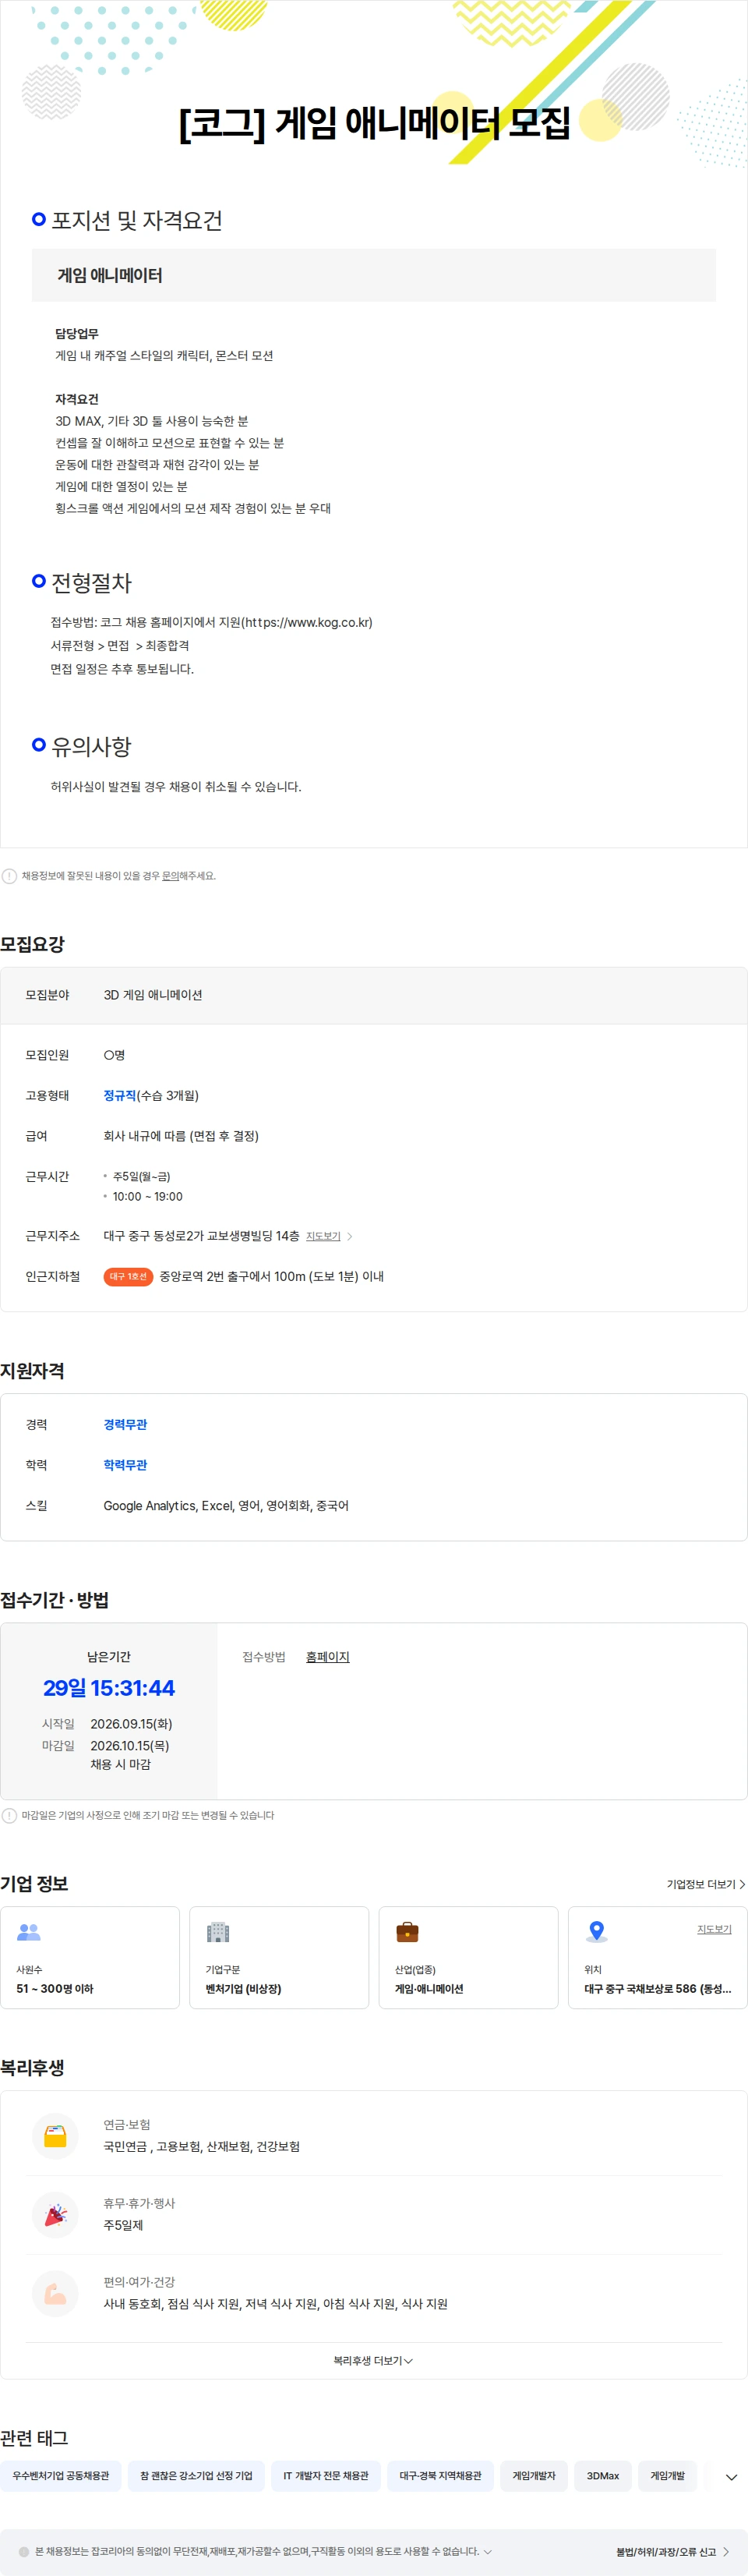748x2576 pixels.
Task: Select the 게임개발 tag
Action: click(668, 2476)
